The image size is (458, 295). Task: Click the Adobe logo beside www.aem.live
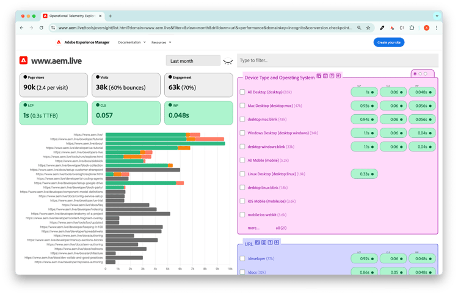coord(23,60)
